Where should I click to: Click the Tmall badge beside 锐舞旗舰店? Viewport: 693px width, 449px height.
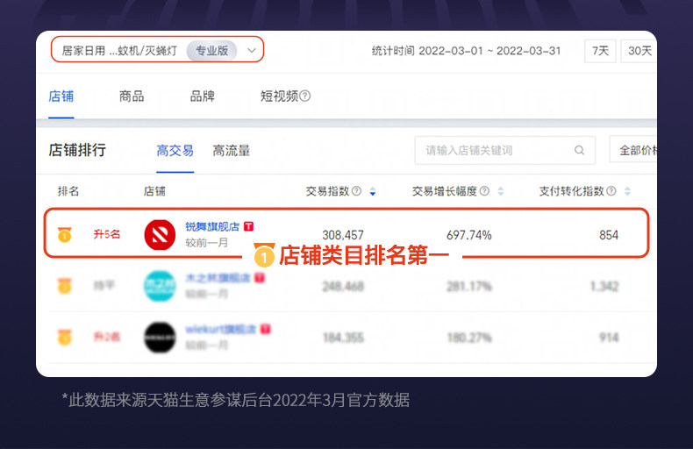click(249, 227)
